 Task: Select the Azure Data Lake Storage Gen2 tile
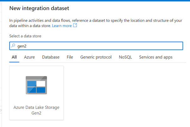point(37,93)
